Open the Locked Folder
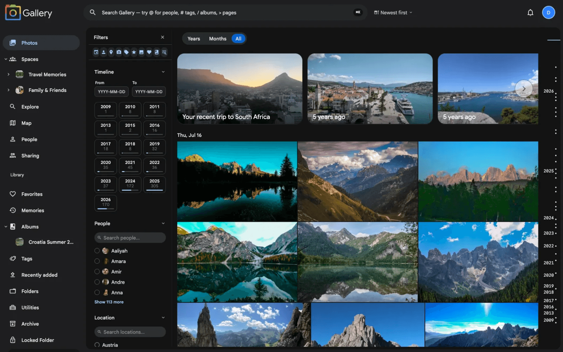Viewport: 563px width, 352px height. (x=41, y=340)
